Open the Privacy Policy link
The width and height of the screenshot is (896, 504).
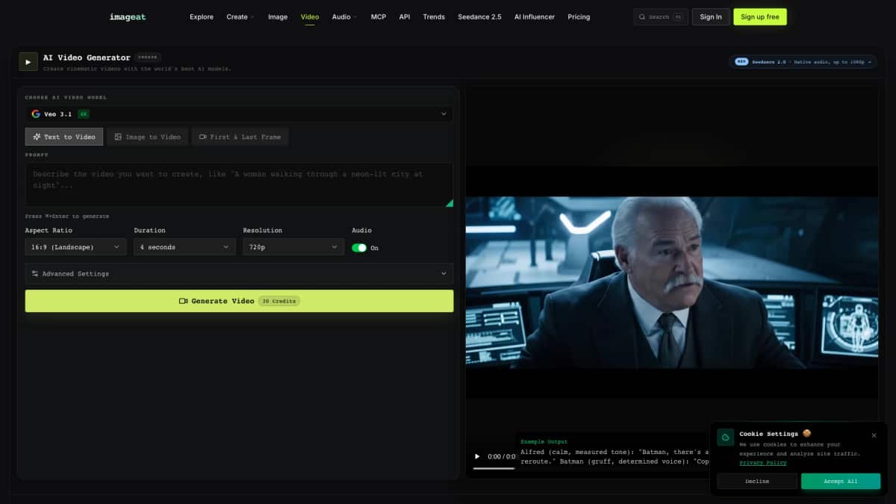(x=763, y=463)
